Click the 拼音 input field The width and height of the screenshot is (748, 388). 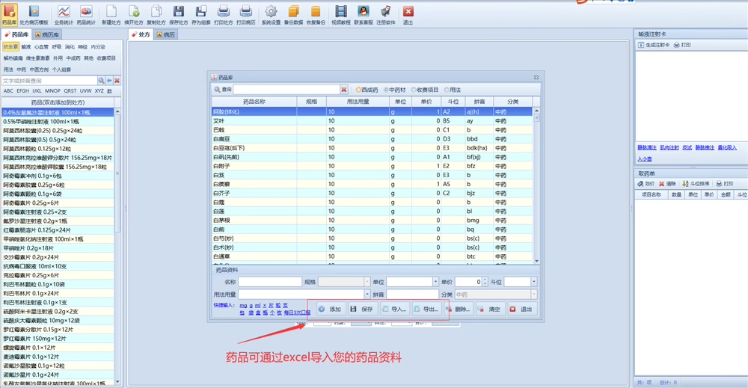point(413,295)
